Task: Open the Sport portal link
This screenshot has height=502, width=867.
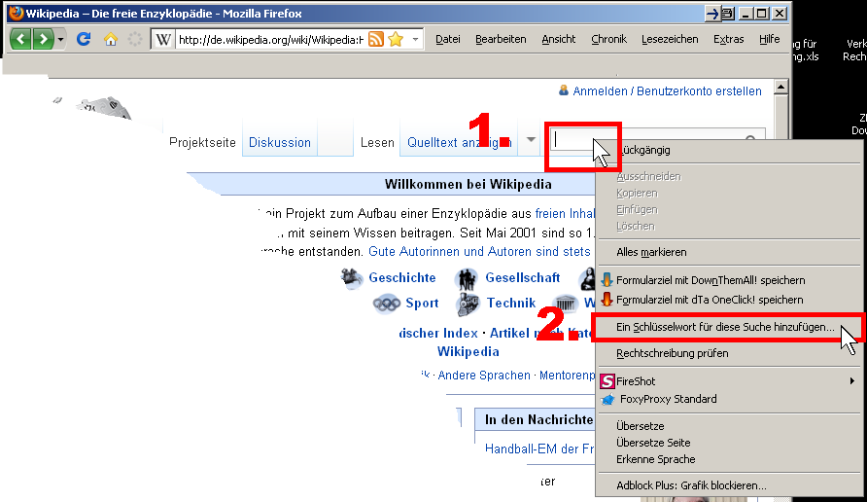Action: click(422, 304)
